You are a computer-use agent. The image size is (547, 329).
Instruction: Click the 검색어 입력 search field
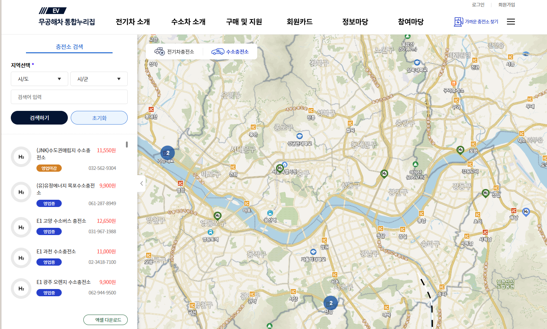[69, 96]
